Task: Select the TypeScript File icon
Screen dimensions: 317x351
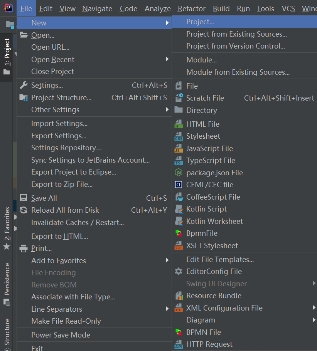Action: 179,161
